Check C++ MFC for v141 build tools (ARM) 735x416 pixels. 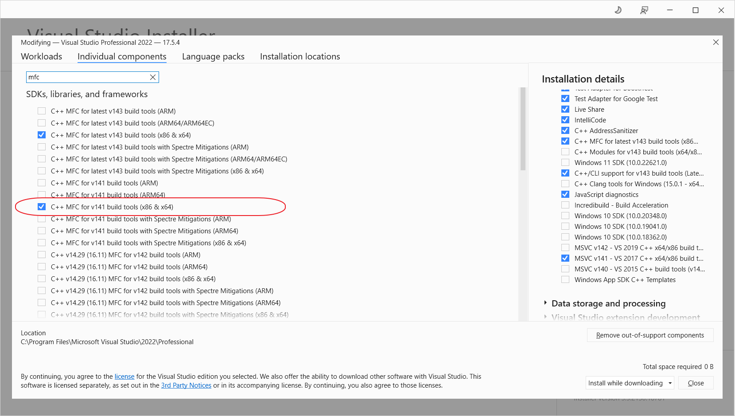(42, 183)
